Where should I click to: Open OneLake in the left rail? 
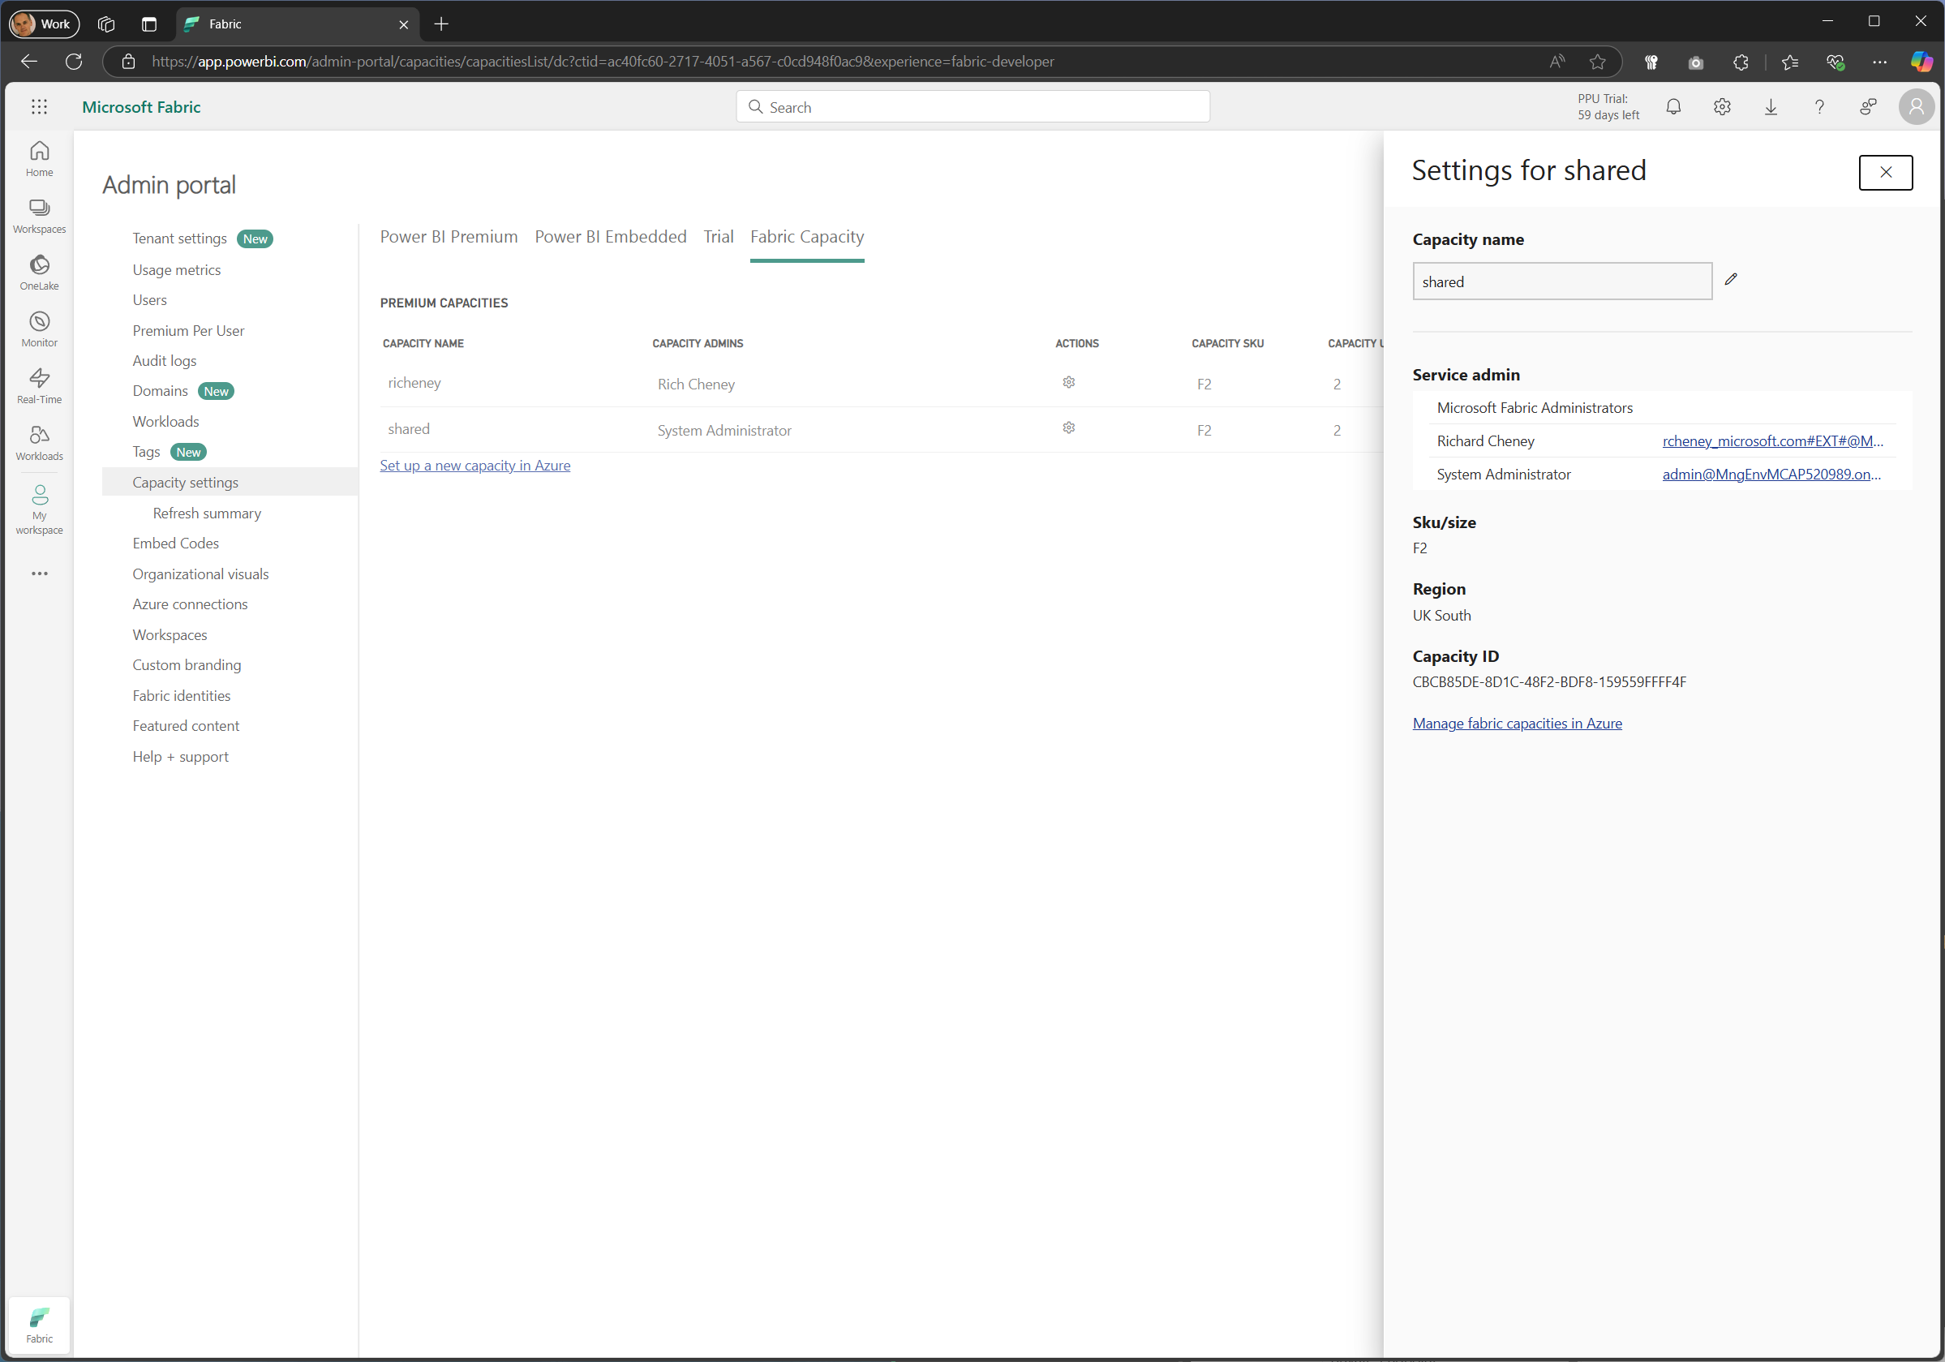39,273
